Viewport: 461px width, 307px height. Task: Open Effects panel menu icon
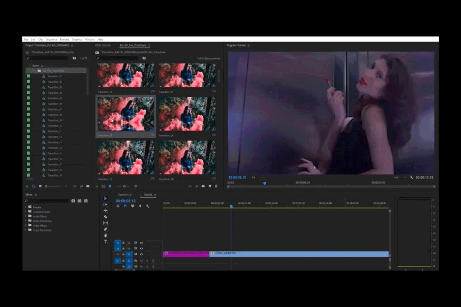[36, 195]
